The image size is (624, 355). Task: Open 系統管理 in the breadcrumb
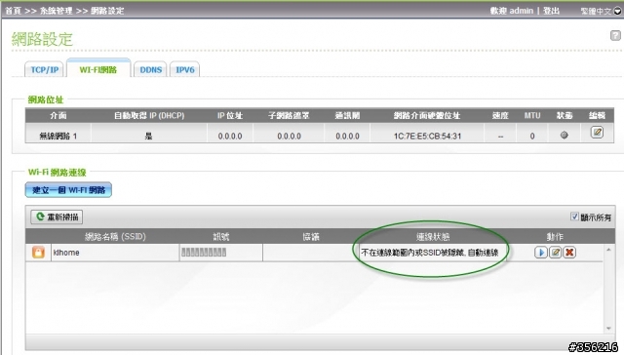tap(57, 11)
